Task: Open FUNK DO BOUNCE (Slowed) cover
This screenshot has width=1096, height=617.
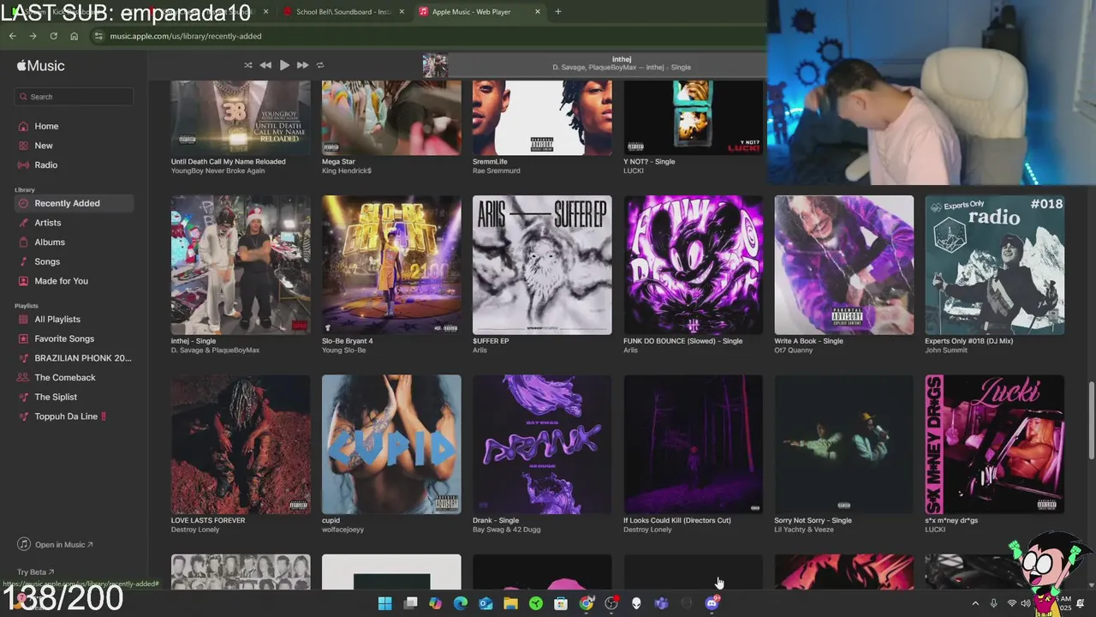Action: pyautogui.click(x=693, y=265)
